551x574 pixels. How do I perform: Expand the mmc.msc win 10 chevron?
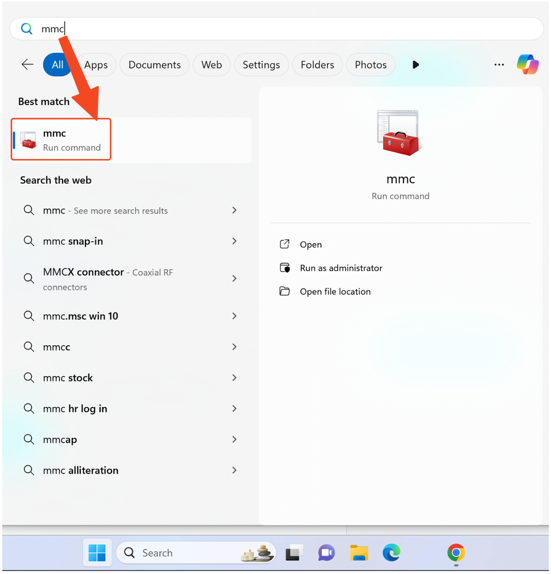point(234,316)
